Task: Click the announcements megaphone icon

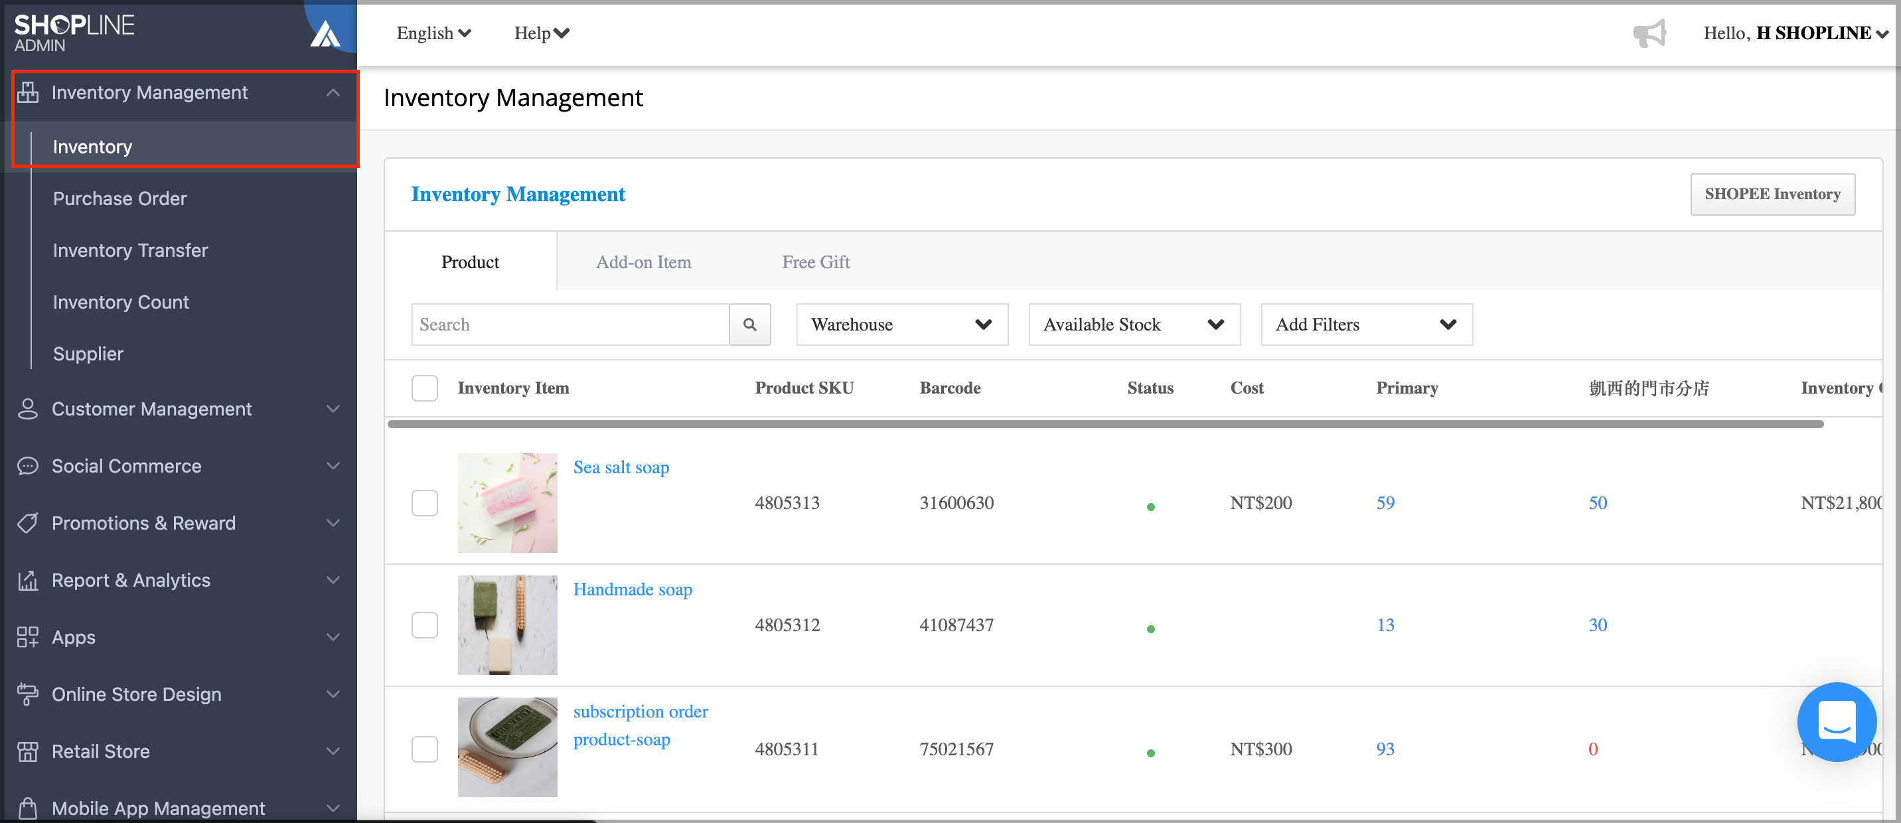Action: [x=1649, y=33]
